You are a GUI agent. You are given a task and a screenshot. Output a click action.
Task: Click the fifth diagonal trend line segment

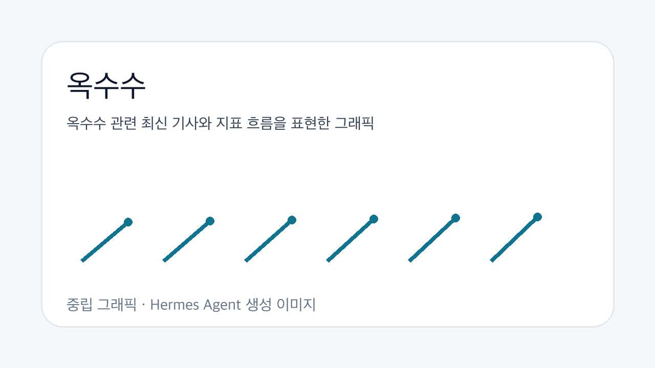pyautogui.click(x=432, y=239)
